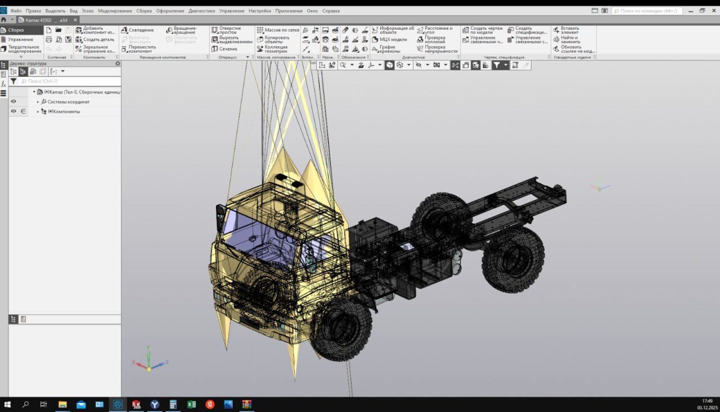Expand Системы координат tree node
The image size is (720, 412).
[38, 102]
